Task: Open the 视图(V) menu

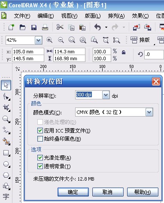Action: pyautogui.click(x=69, y=16)
